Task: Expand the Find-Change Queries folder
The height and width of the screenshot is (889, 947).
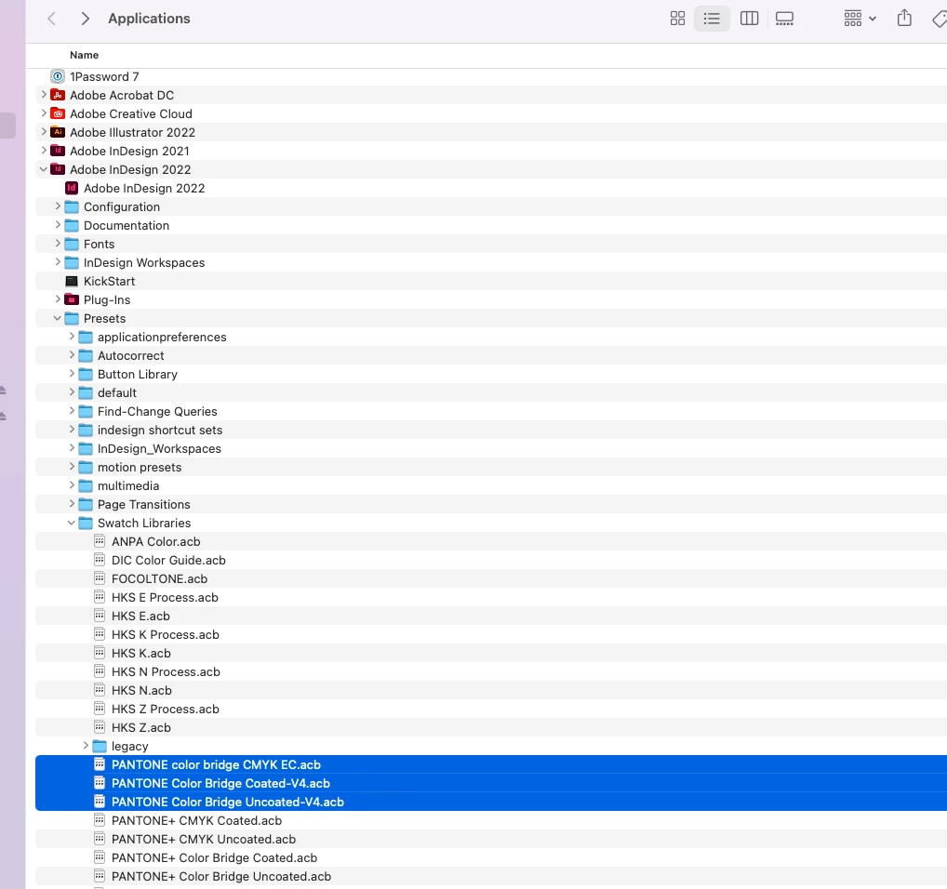Action: click(72, 411)
